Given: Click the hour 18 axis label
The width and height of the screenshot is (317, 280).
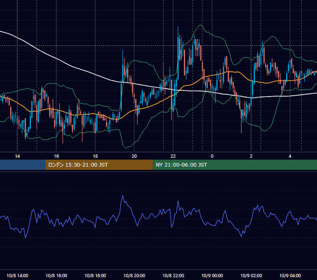Looking at the screenshot, I should (95, 156).
